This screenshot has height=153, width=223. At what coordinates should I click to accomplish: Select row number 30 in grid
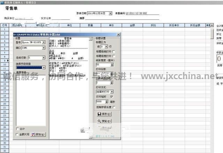coord(5,143)
